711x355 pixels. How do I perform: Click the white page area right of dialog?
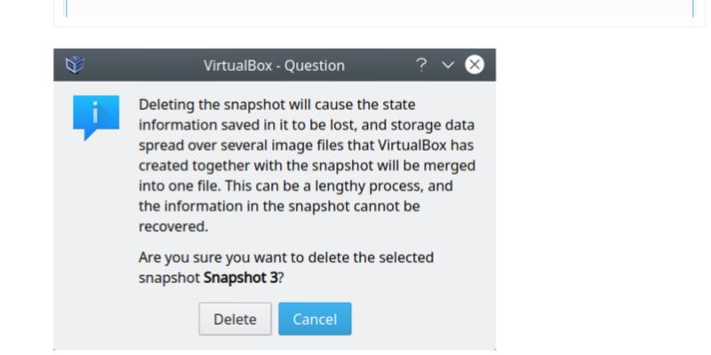[604, 195]
